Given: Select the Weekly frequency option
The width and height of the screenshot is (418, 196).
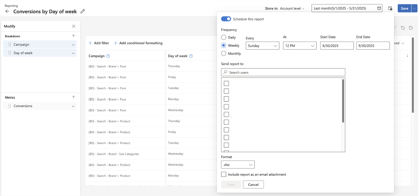Looking at the screenshot, I should click(x=224, y=45).
